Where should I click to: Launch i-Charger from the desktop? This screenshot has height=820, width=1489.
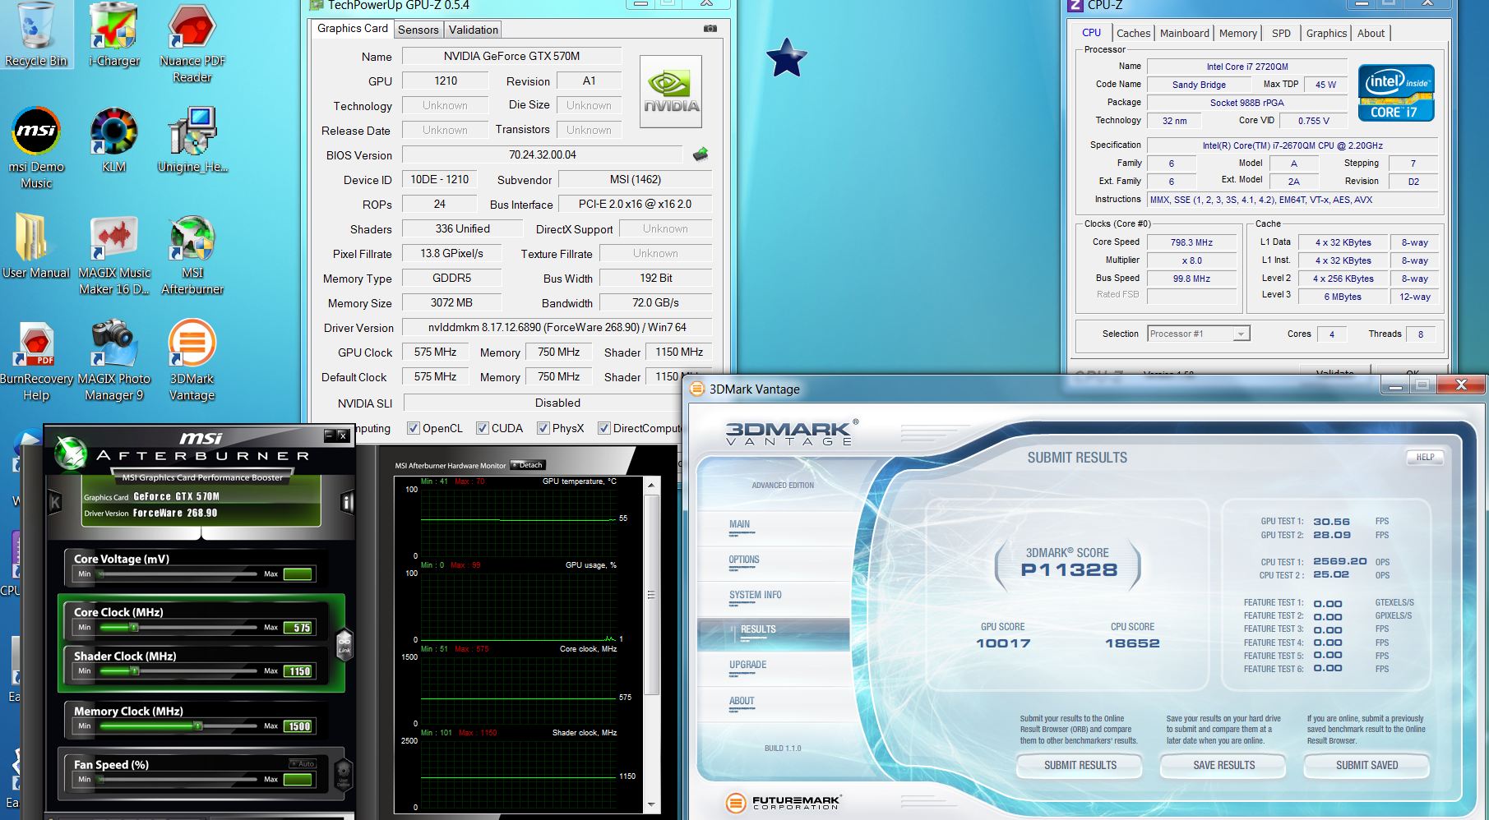pyautogui.click(x=113, y=35)
